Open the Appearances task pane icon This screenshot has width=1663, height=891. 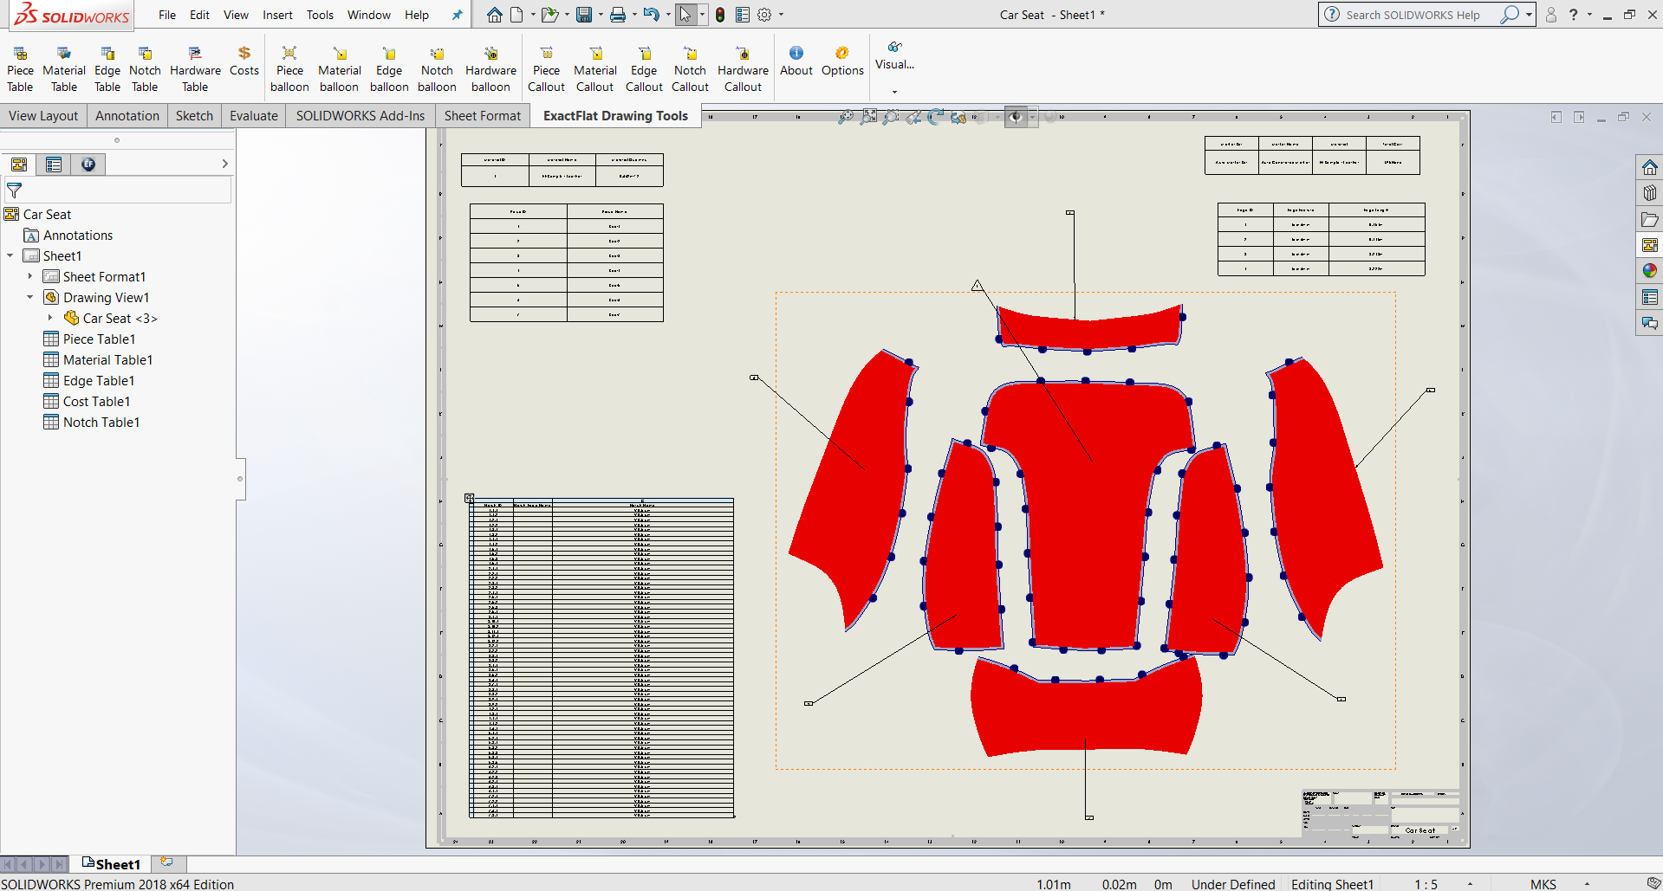pos(1649,271)
